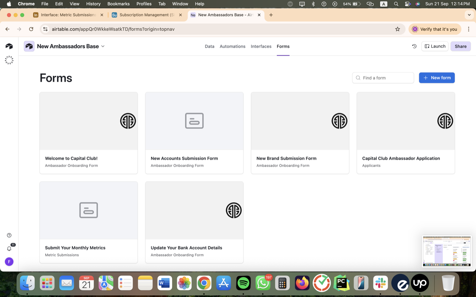Open base history clock icon
The width and height of the screenshot is (476, 297).
tap(414, 46)
